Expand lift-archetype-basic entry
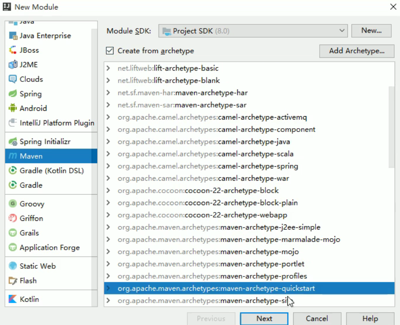Image resolution: width=400 pixels, height=325 pixels. (108, 68)
